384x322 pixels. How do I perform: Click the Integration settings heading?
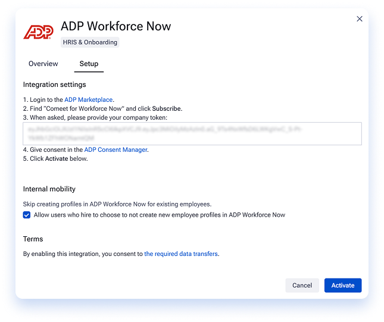coord(55,85)
